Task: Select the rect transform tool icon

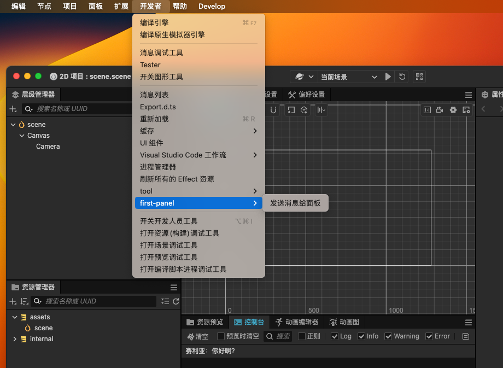Action: coord(291,110)
